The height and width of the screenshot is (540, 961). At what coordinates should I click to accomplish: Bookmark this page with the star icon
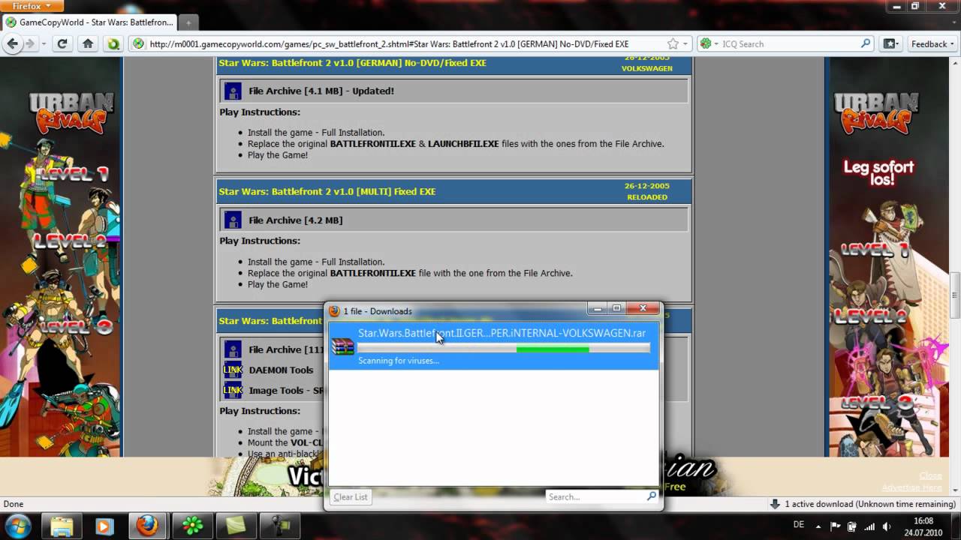pyautogui.click(x=673, y=43)
